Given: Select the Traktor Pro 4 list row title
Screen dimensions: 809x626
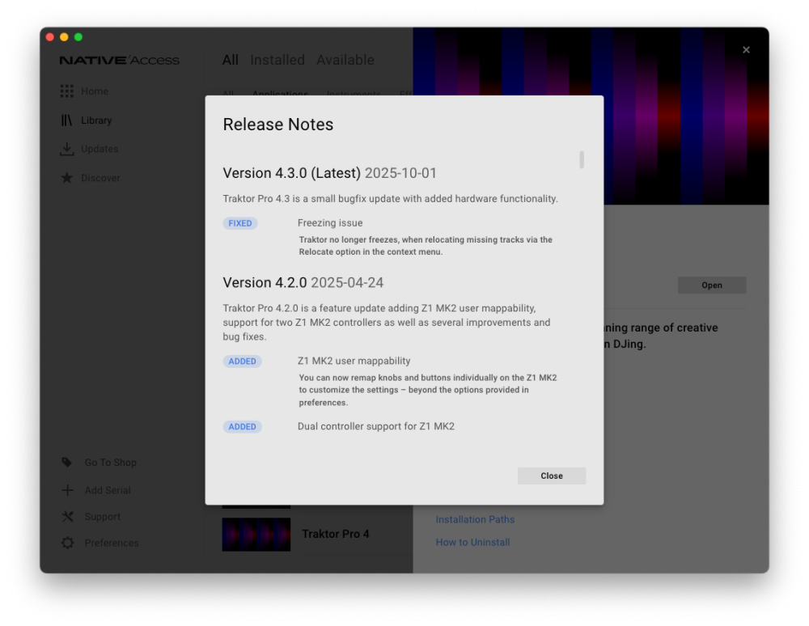Looking at the screenshot, I should point(336,534).
